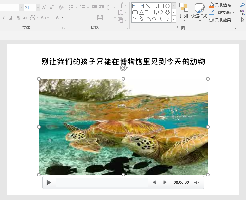Open 段落 paragraph dialog launcher
The height and width of the screenshot is (200, 246).
[127, 28]
